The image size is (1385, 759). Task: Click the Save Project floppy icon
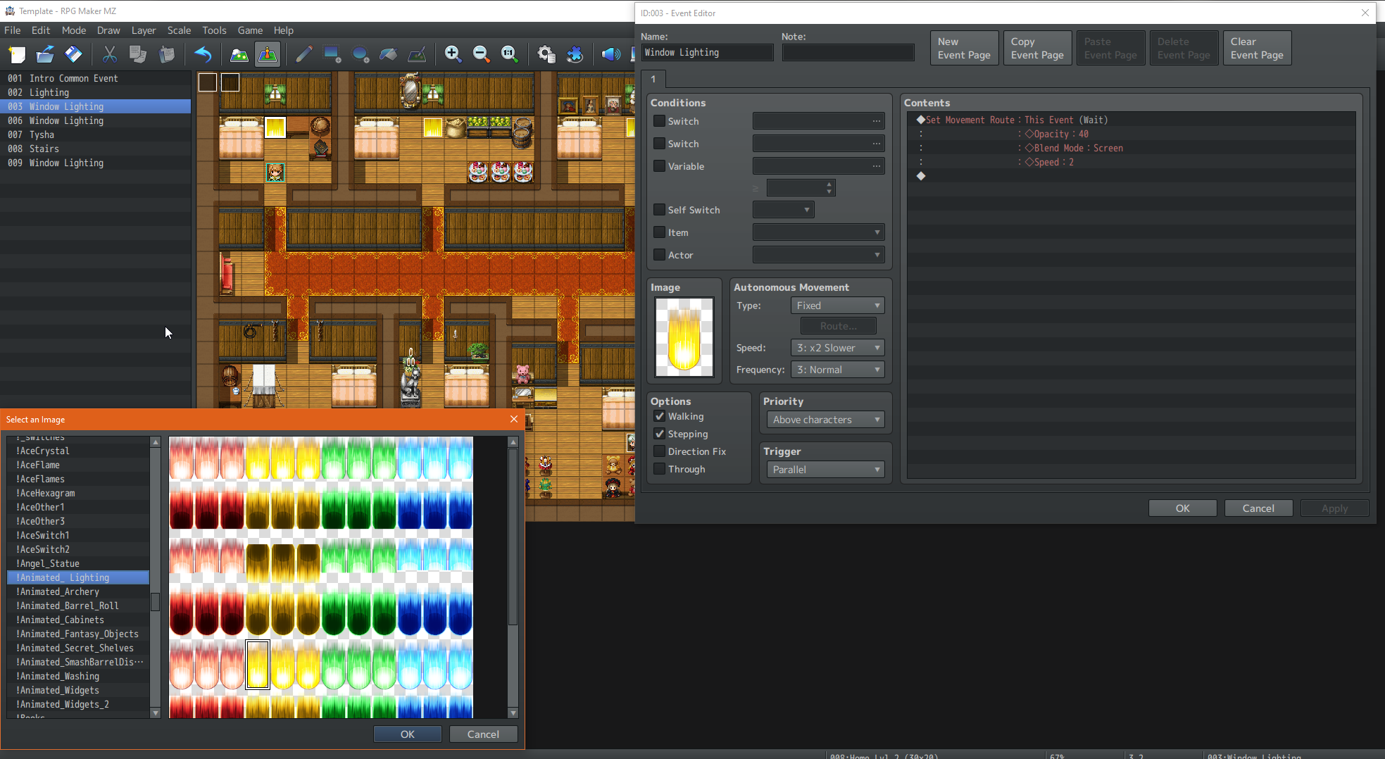tap(73, 54)
